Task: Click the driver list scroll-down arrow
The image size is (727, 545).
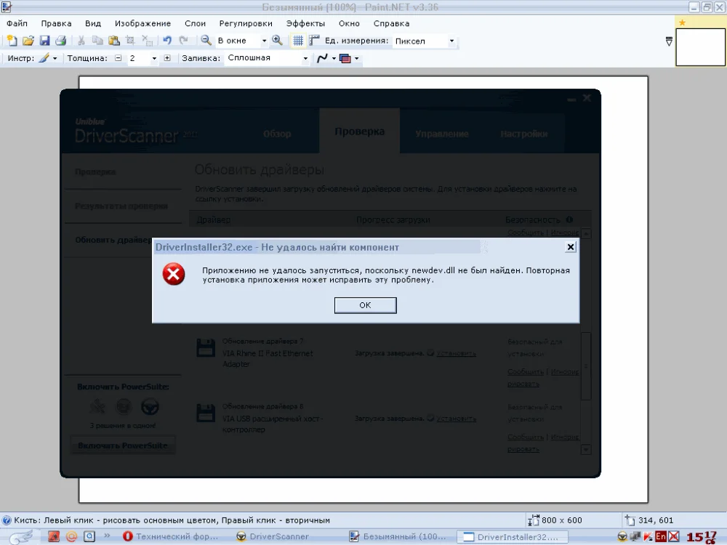Action: tap(586, 449)
